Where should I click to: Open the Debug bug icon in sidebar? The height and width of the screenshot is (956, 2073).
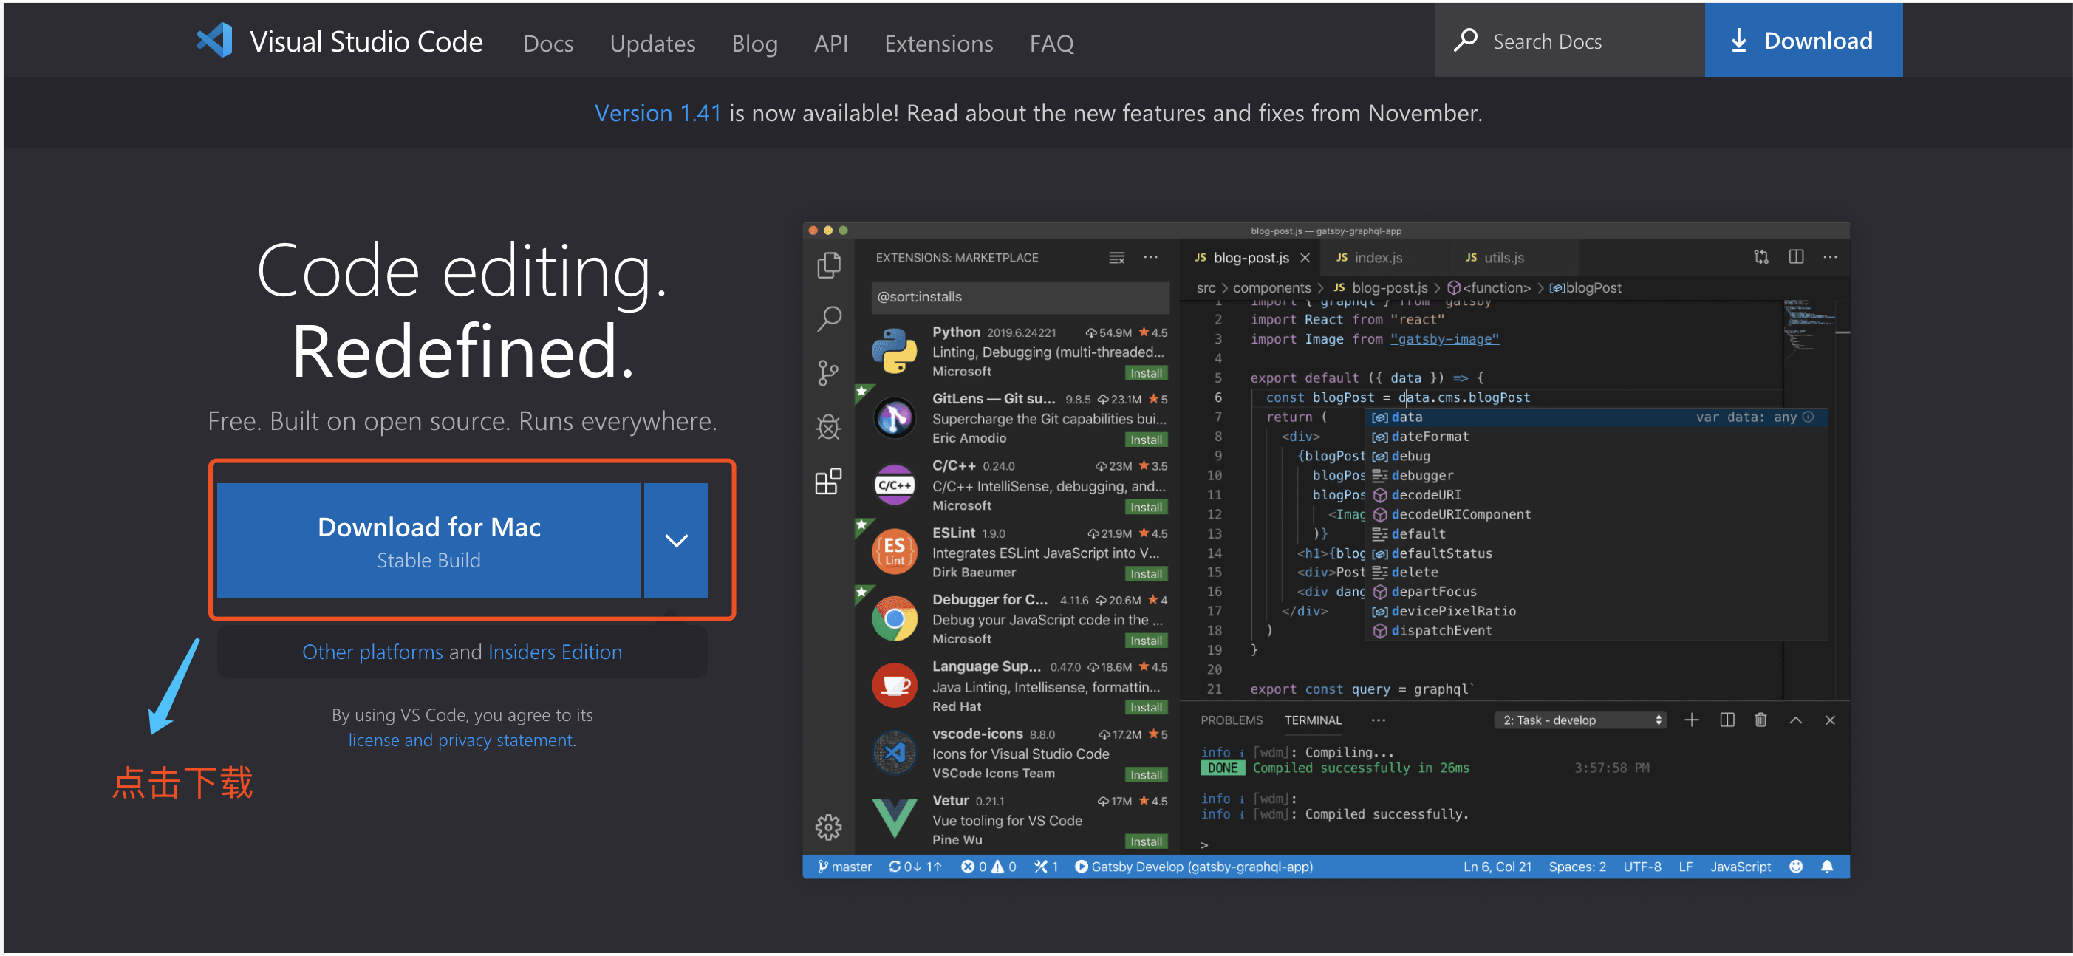tap(828, 426)
